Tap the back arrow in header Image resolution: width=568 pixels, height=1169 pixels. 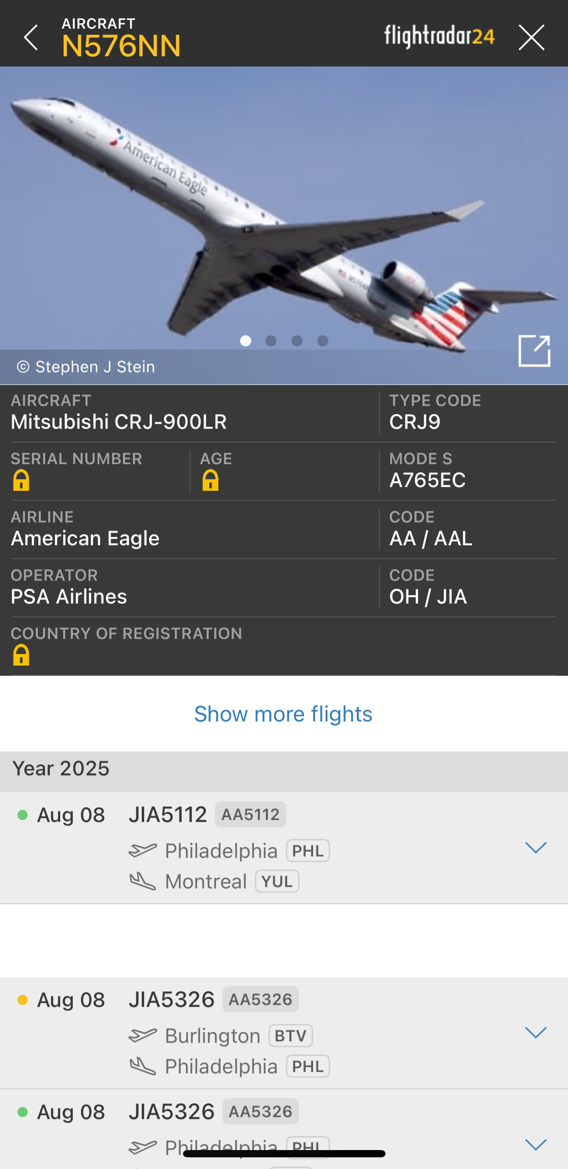point(31,37)
